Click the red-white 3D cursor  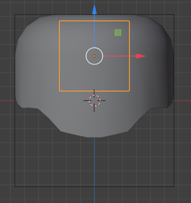point(94,100)
